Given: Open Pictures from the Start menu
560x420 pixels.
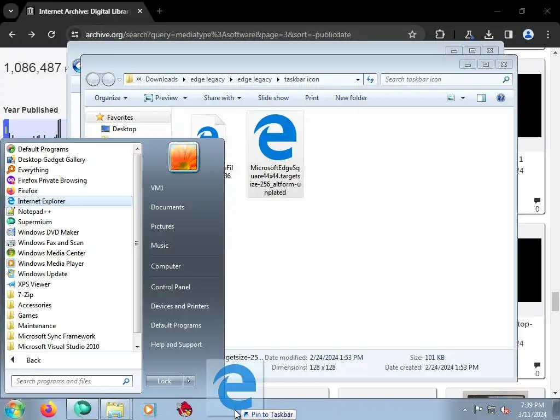Looking at the screenshot, I should [x=162, y=226].
